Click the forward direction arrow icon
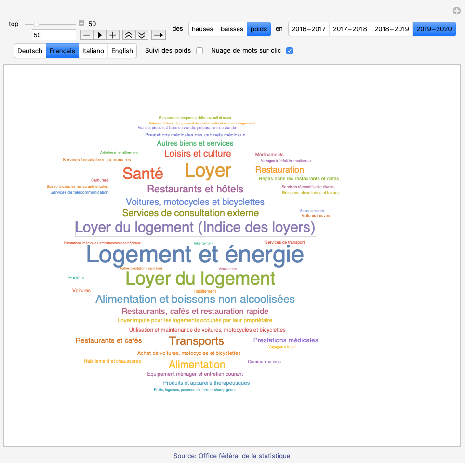This screenshot has height=463, width=465. (159, 35)
